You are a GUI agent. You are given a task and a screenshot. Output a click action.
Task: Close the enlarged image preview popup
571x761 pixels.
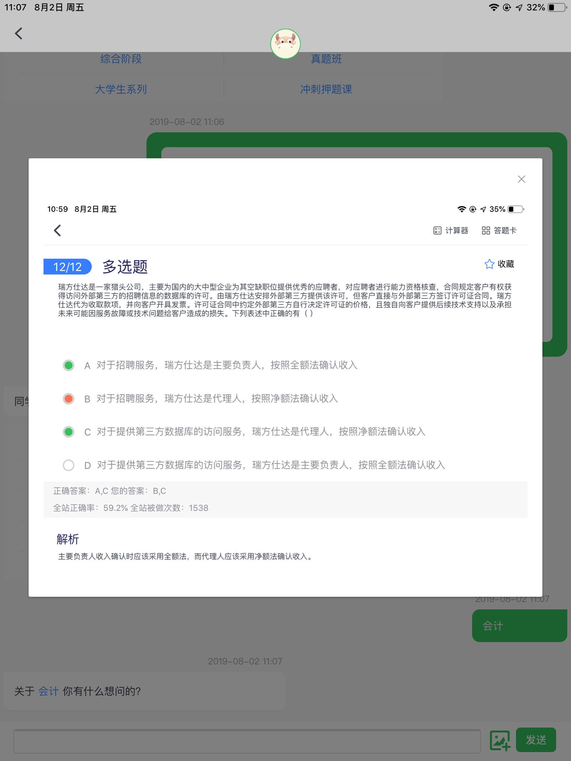pyautogui.click(x=521, y=179)
